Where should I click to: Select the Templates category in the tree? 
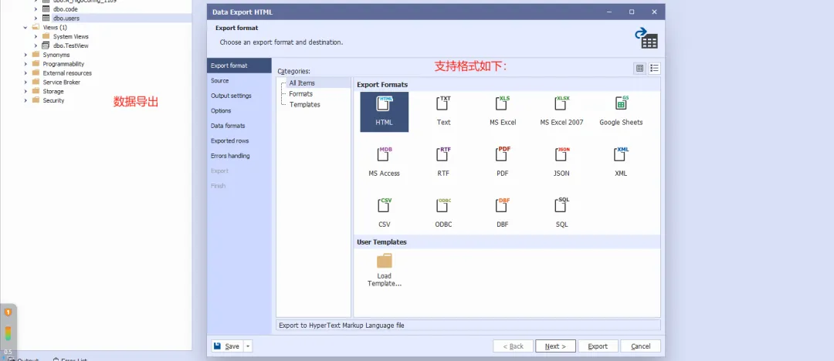(304, 105)
